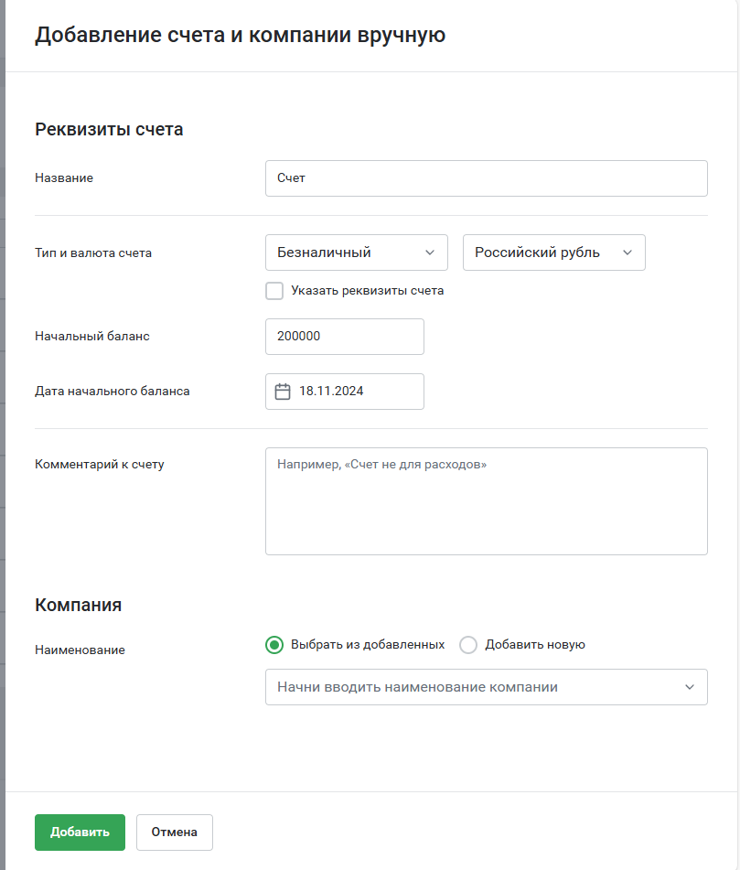The height and width of the screenshot is (870, 740).
Task: Open account type dropdown Безналичный
Action: pos(356,252)
